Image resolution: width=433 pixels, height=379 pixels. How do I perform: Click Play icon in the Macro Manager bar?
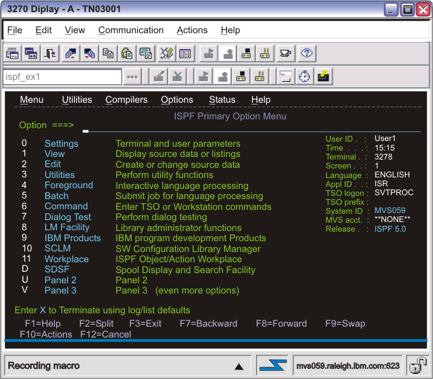click(x=204, y=77)
